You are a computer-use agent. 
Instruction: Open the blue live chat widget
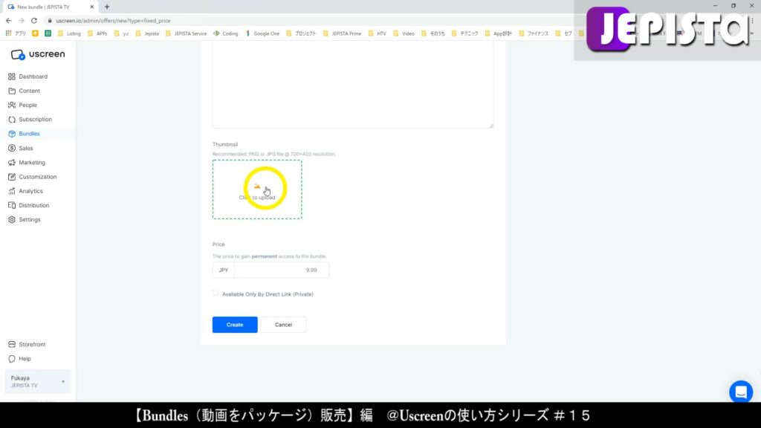(741, 392)
